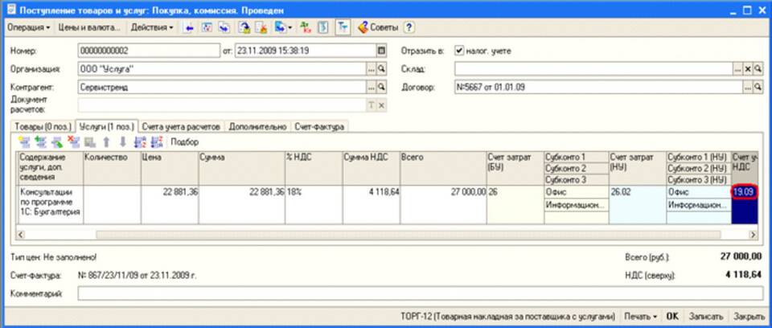Click the add row icon in table toolbar
Screen dimensions: 772x328
(24, 141)
